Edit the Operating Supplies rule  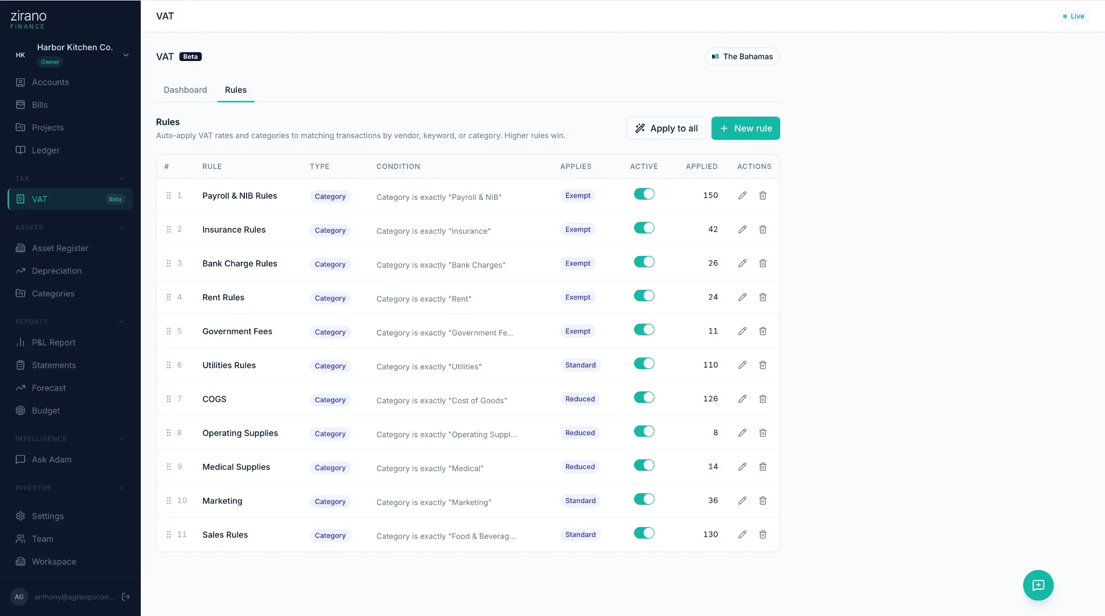742,433
